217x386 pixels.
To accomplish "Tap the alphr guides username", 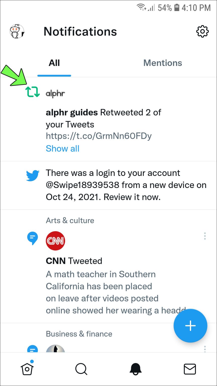I will 72,112.
